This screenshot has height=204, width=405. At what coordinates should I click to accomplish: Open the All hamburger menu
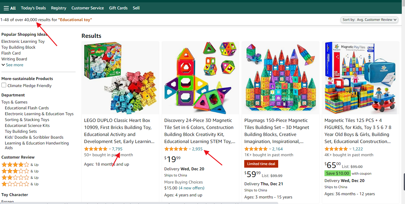[x=10, y=8]
